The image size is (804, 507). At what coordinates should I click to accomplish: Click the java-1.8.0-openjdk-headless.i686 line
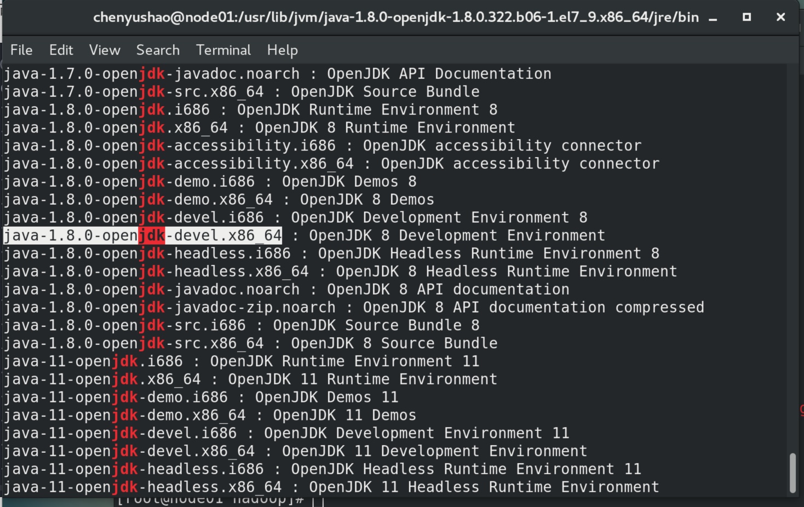(331, 253)
